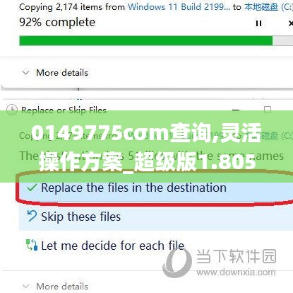
Task: Click the file compare icon beside Let me decide
Action: [32, 245]
